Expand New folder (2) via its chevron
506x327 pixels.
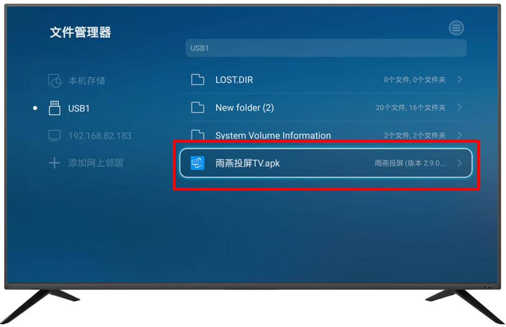(460, 107)
